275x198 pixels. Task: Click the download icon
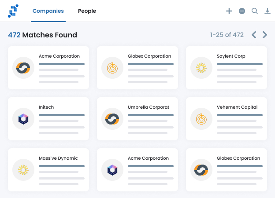(268, 11)
